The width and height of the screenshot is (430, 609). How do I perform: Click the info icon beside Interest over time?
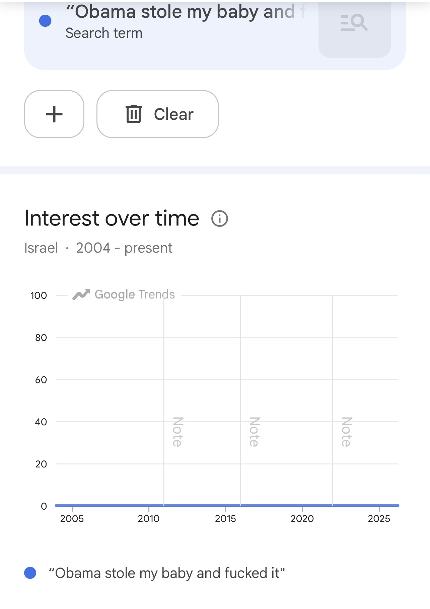(220, 219)
